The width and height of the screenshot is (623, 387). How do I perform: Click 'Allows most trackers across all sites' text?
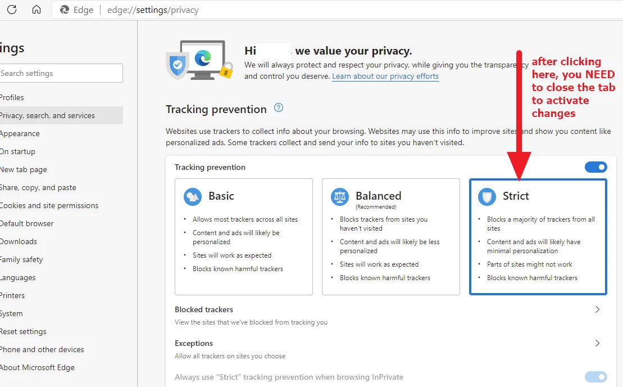pyautogui.click(x=245, y=219)
